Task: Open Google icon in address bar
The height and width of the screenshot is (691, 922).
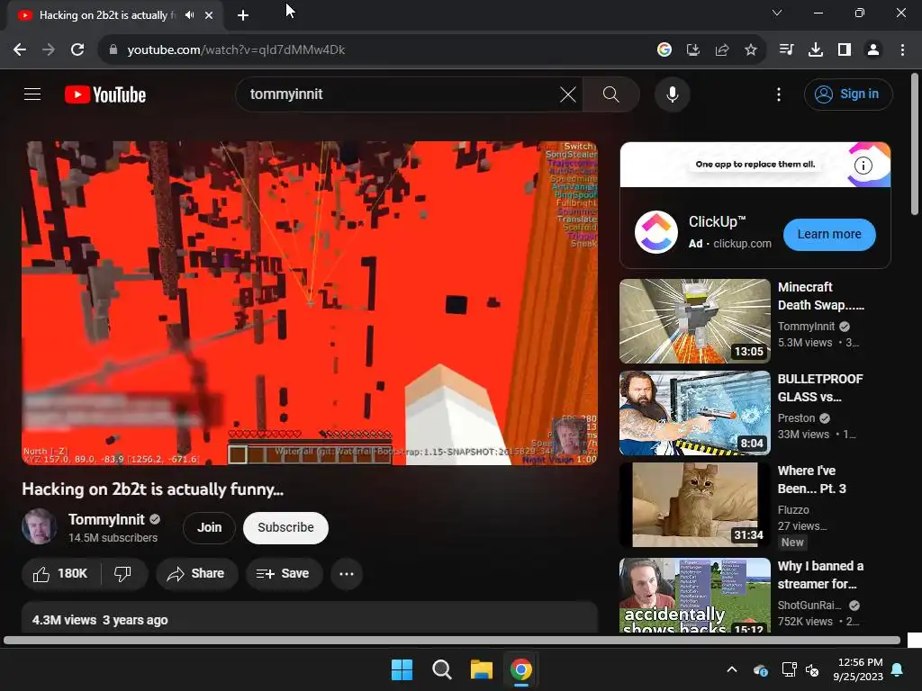Action: (664, 49)
